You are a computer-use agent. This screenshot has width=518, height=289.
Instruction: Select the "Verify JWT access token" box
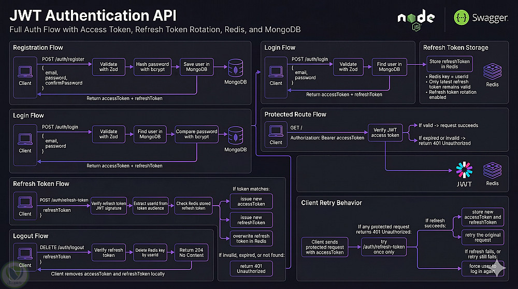pyautogui.click(x=385, y=132)
